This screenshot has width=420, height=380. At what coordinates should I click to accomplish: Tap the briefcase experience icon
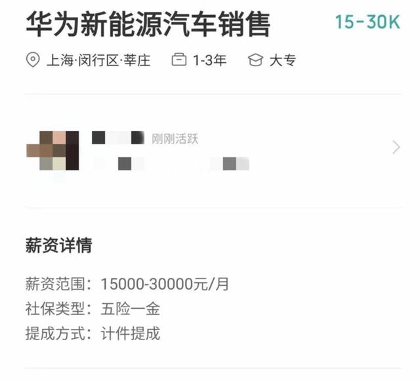coord(179,60)
